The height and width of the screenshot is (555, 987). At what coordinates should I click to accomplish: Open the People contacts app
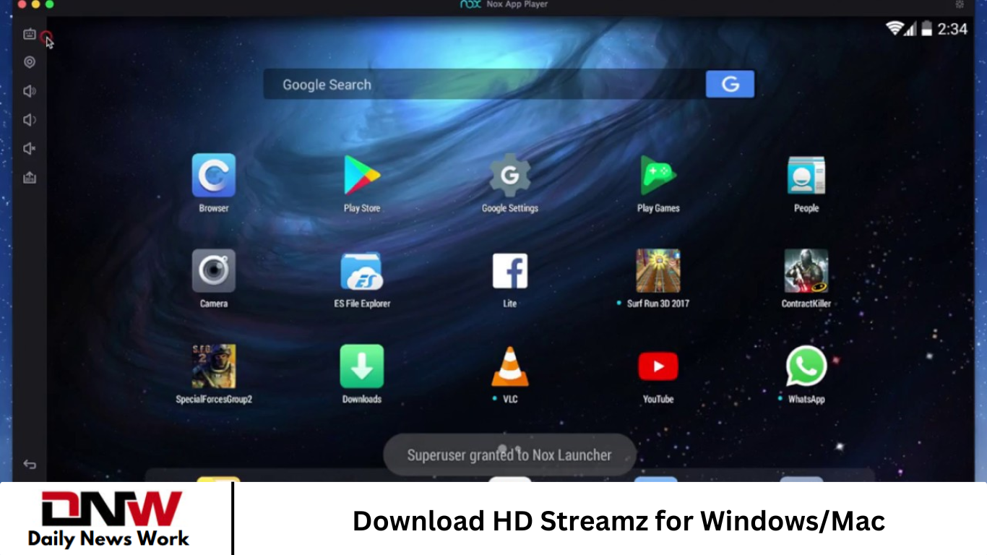[806, 176]
